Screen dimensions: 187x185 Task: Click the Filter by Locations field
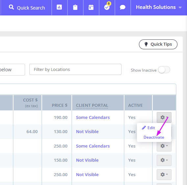75,69
